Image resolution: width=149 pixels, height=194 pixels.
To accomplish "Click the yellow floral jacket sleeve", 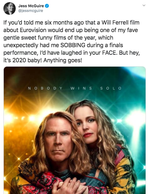I will click(x=124, y=173).
